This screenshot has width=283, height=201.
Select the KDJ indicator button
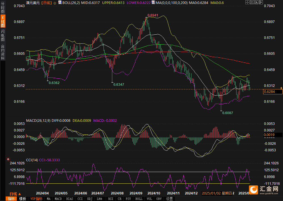pyautogui.click(x=90, y=199)
